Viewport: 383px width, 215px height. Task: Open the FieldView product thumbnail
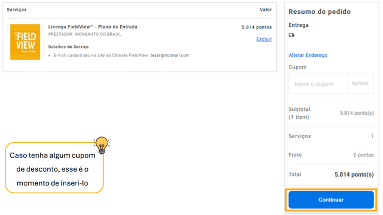click(x=25, y=42)
